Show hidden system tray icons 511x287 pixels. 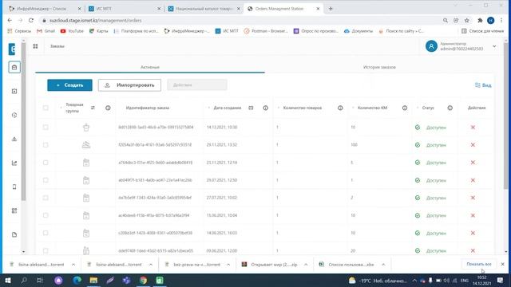click(x=414, y=280)
